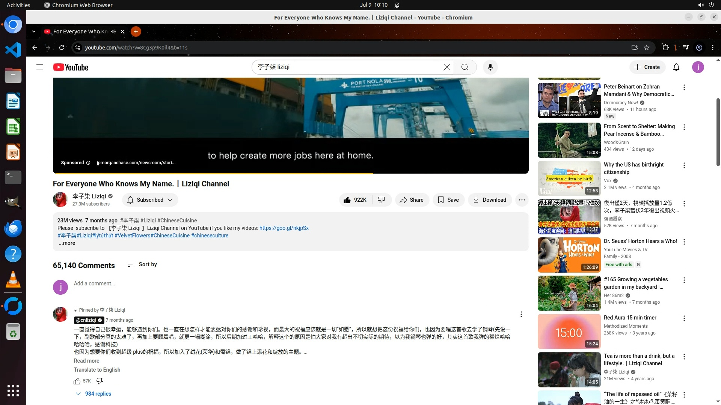Open the goo.gl/nkjpSx description link
The height and width of the screenshot is (405, 721).
click(x=284, y=228)
